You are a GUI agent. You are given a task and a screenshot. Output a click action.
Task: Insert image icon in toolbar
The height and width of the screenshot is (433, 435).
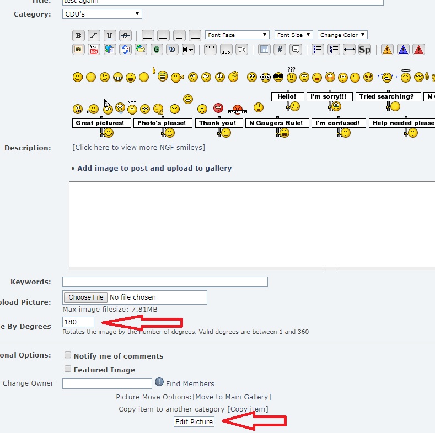pyautogui.click(x=78, y=50)
